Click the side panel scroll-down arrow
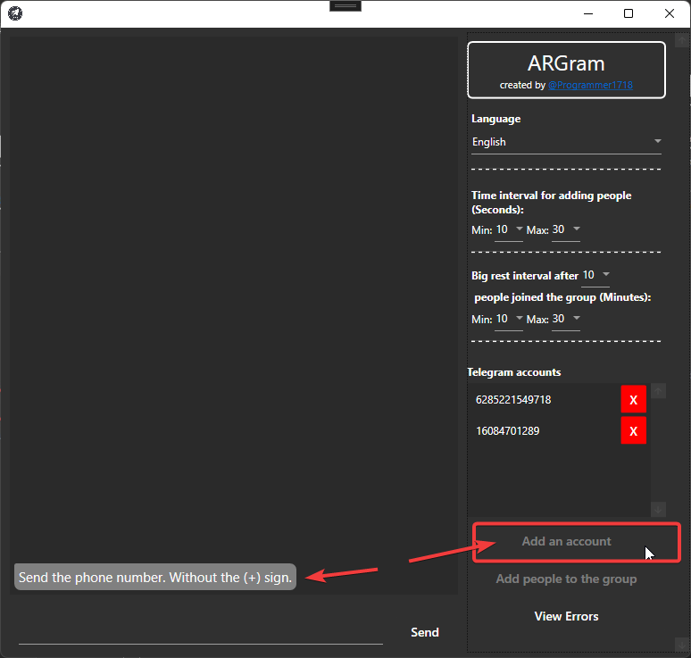The height and width of the screenshot is (658, 691). 683,644
